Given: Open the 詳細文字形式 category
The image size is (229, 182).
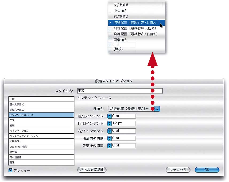Looking at the screenshot, I should pos(41,110).
